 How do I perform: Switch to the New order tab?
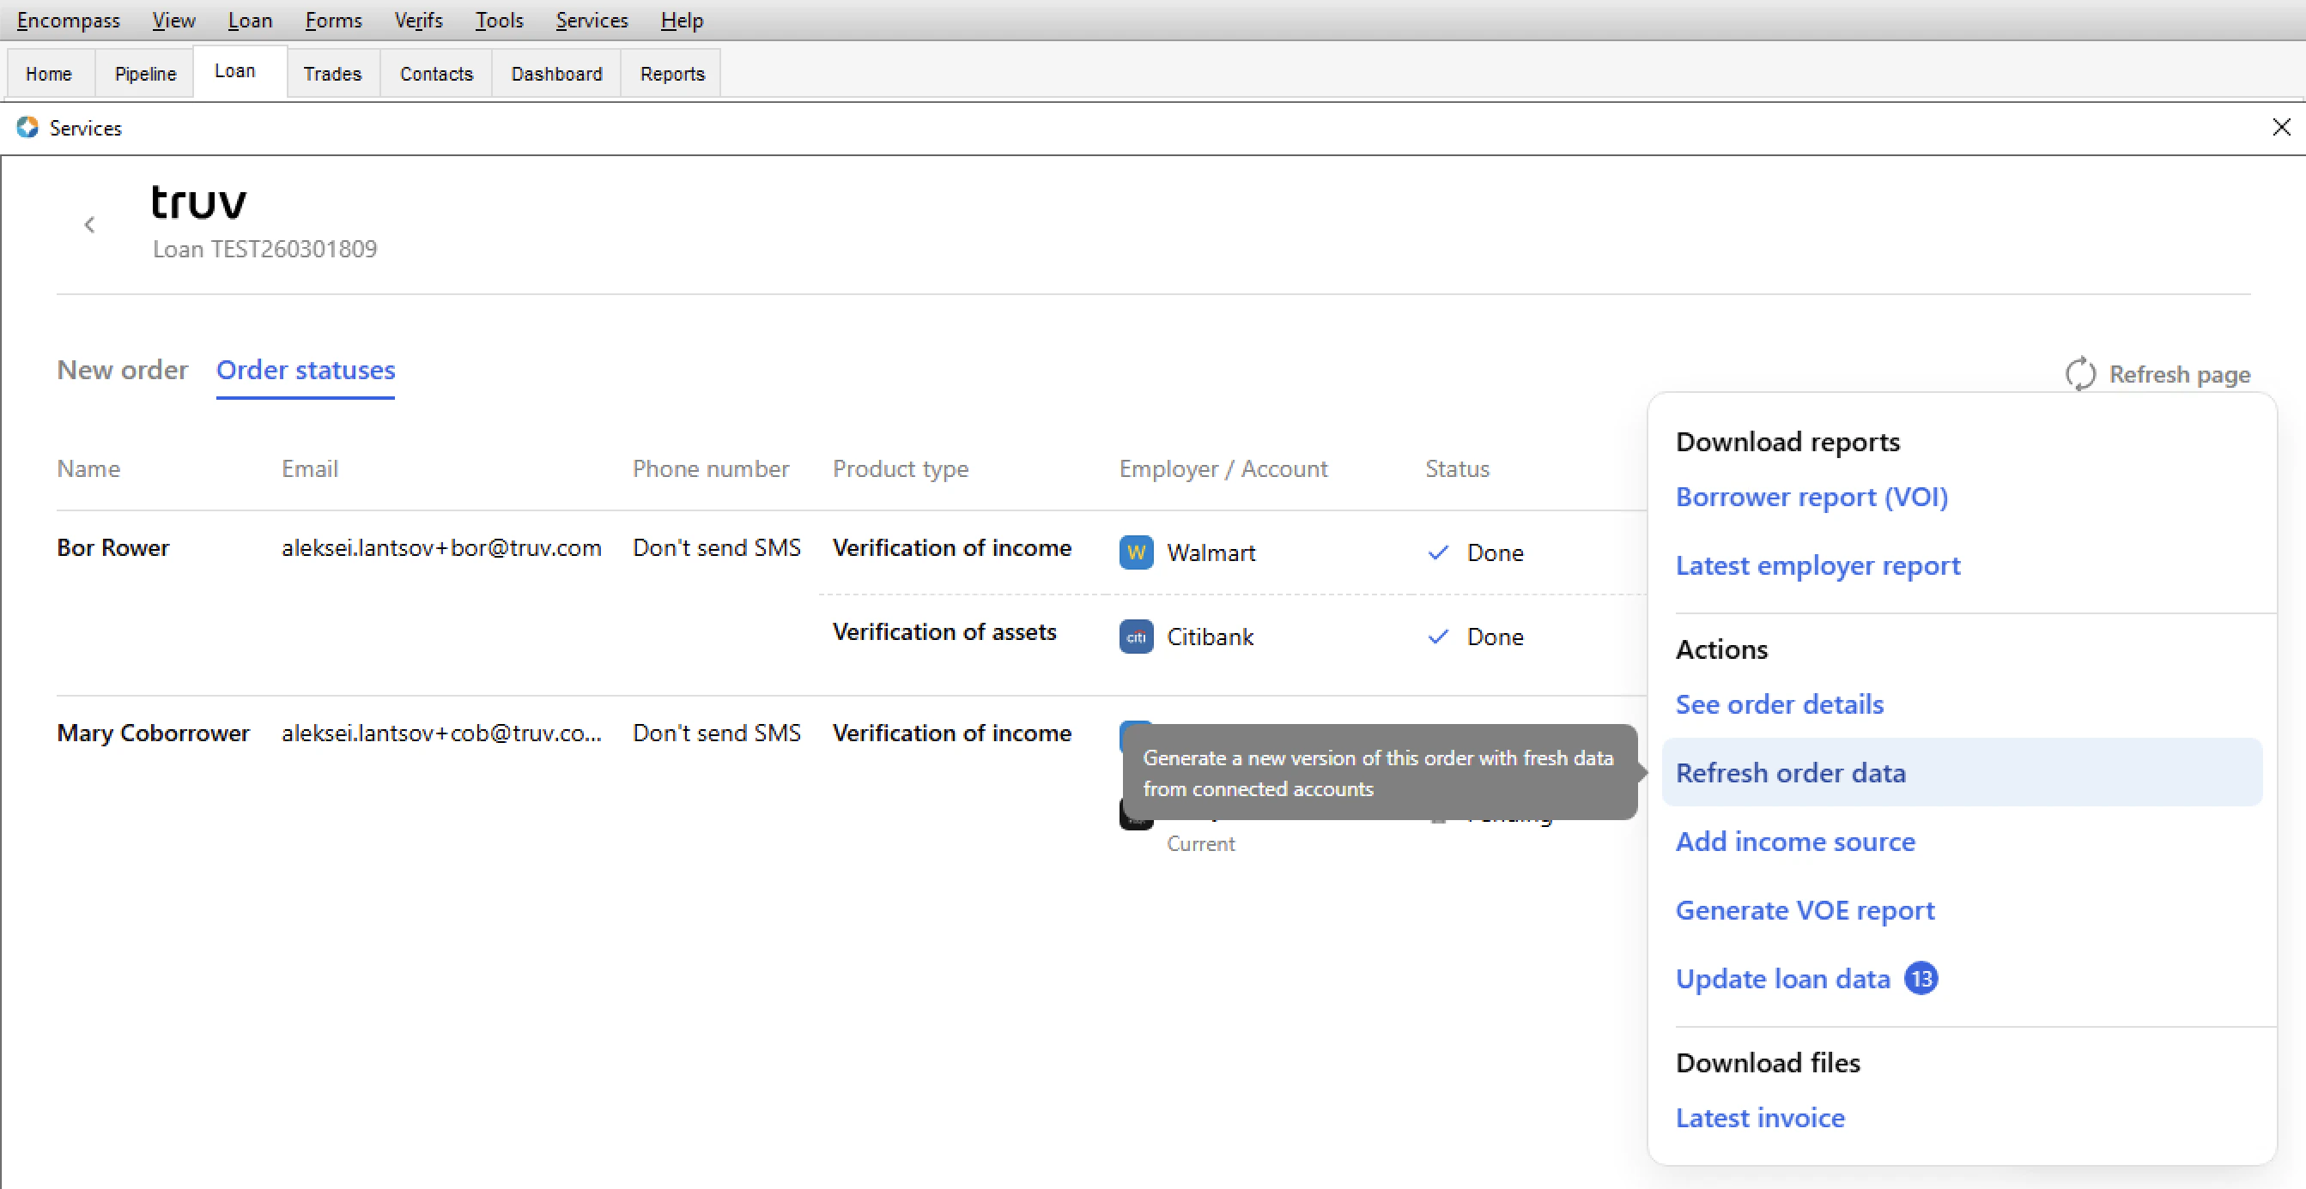pyautogui.click(x=122, y=370)
